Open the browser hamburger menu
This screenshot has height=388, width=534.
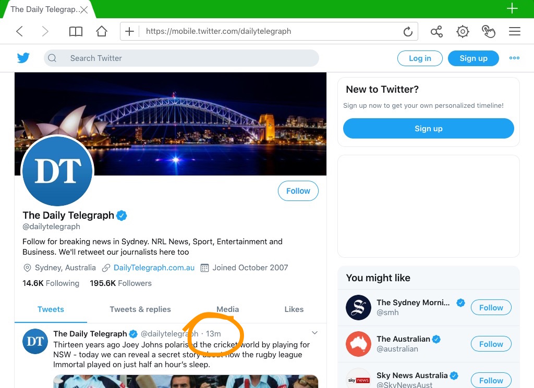coord(515,32)
